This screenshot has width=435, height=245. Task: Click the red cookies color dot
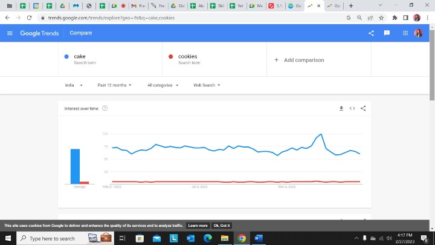click(x=170, y=56)
